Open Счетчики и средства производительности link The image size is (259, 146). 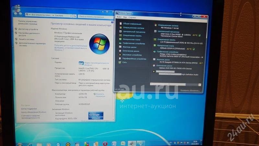(30, 117)
